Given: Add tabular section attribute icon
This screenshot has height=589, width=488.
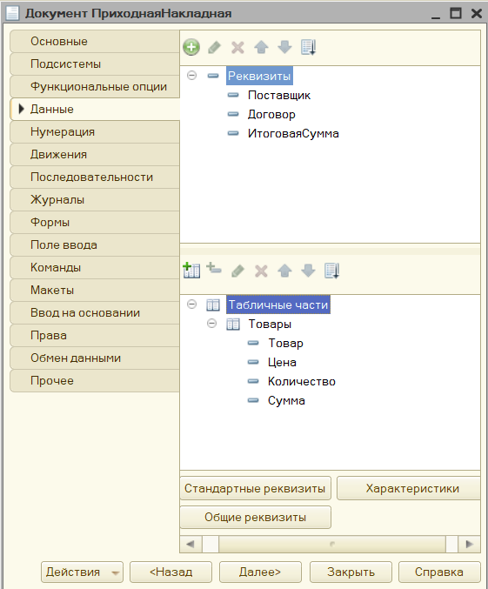Looking at the screenshot, I should (x=214, y=268).
